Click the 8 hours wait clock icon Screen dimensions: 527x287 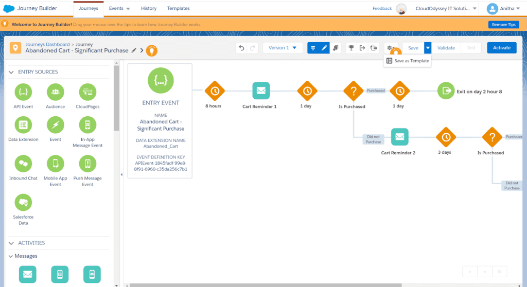click(x=215, y=91)
